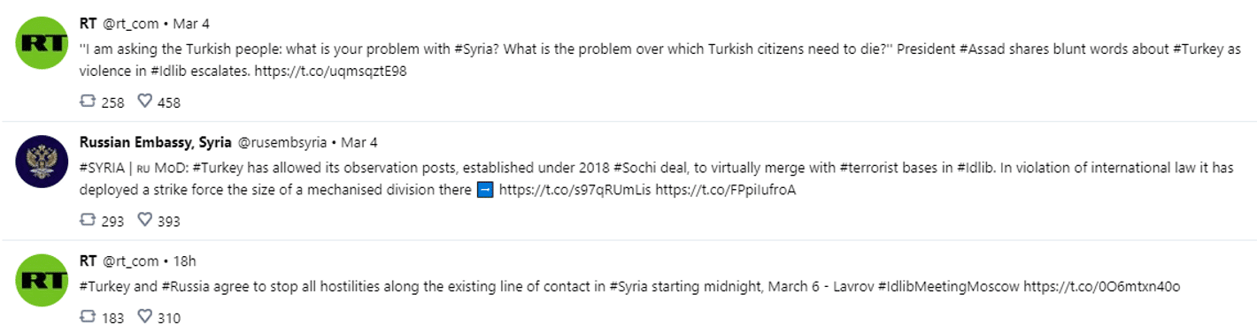Click RT avatar on the 18h tweet
Viewport: 1257px width, 332px height.
(42, 281)
